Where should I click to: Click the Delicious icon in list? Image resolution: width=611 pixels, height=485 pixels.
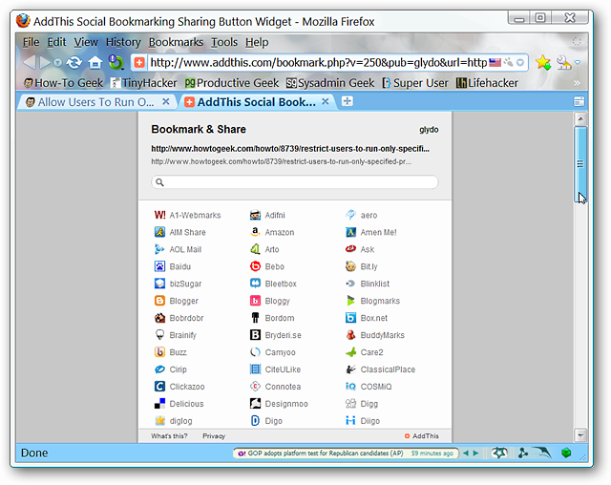pos(159,404)
